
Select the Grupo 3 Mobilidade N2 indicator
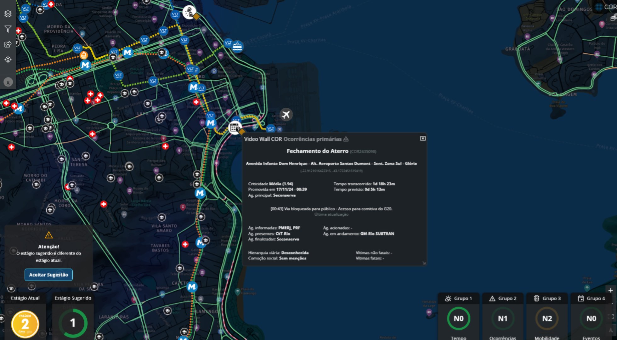(547, 319)
